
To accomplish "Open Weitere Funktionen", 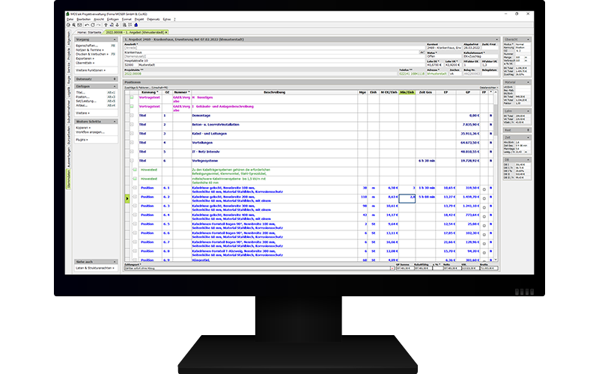I will (91, 70).
